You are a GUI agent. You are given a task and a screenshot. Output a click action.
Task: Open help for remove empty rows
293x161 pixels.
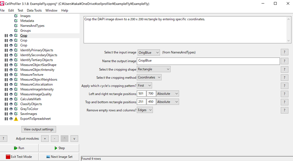(x=284, y=110)
